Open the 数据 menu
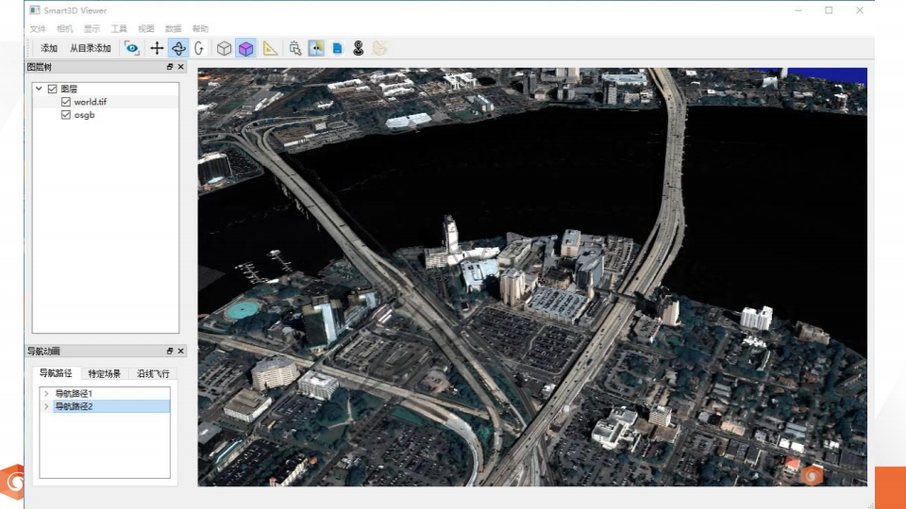 174,29
